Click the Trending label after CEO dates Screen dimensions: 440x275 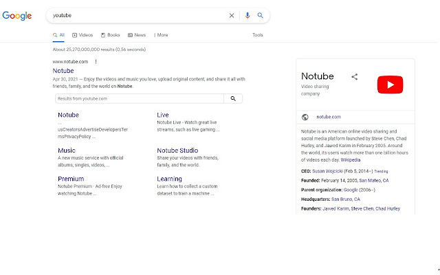(x=381, y=171)
